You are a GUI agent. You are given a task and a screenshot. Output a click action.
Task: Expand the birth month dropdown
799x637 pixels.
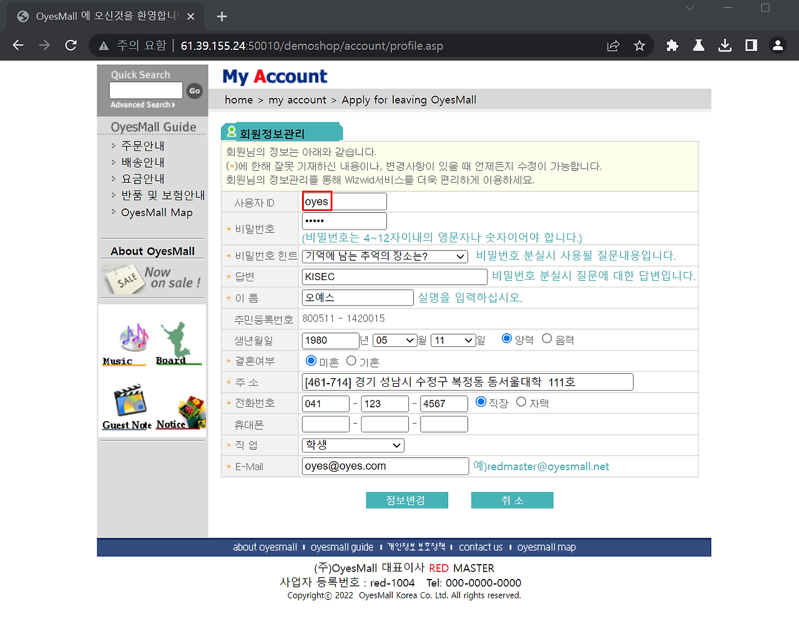pyautogui.click(x=395, y=340)
